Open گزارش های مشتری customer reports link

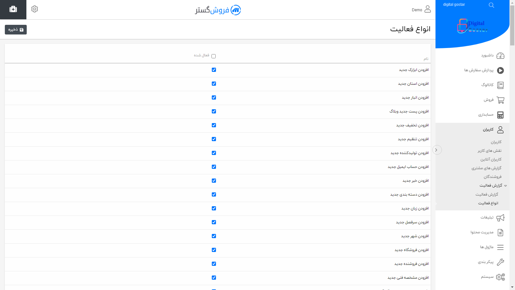(x=487, y=168)
